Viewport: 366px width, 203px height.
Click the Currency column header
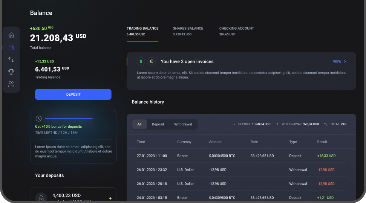[x=184, y=142]
